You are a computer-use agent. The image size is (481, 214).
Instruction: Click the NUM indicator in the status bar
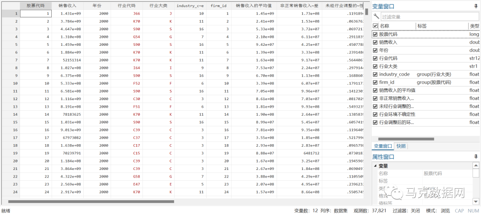473,210
